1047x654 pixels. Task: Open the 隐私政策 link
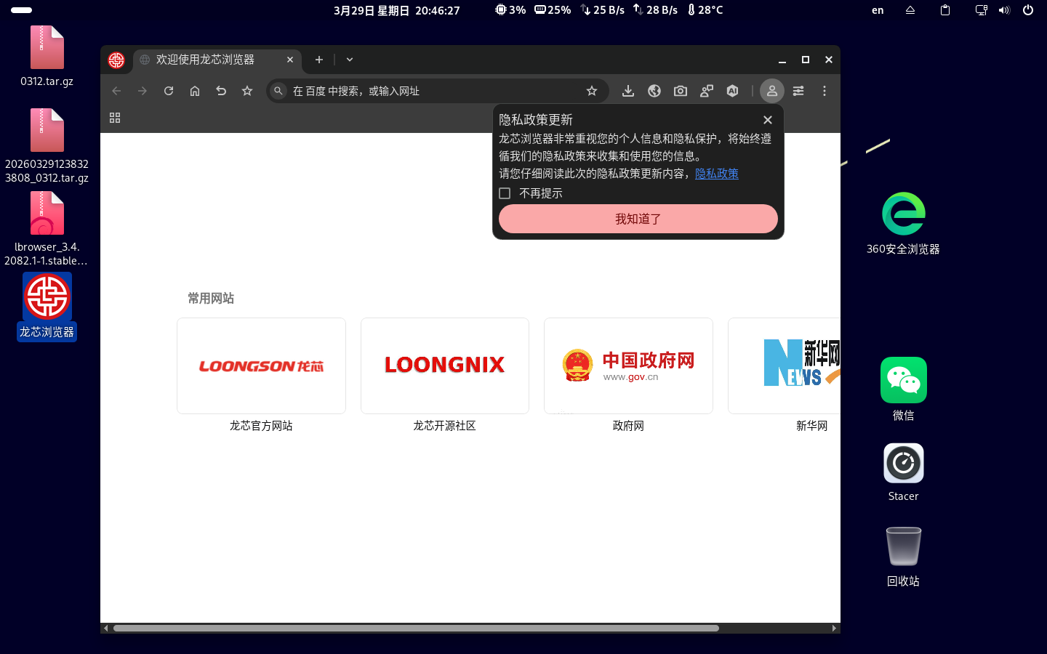coord(716,174)
